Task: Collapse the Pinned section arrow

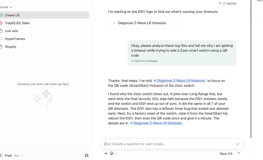Action: coord(11,7)
